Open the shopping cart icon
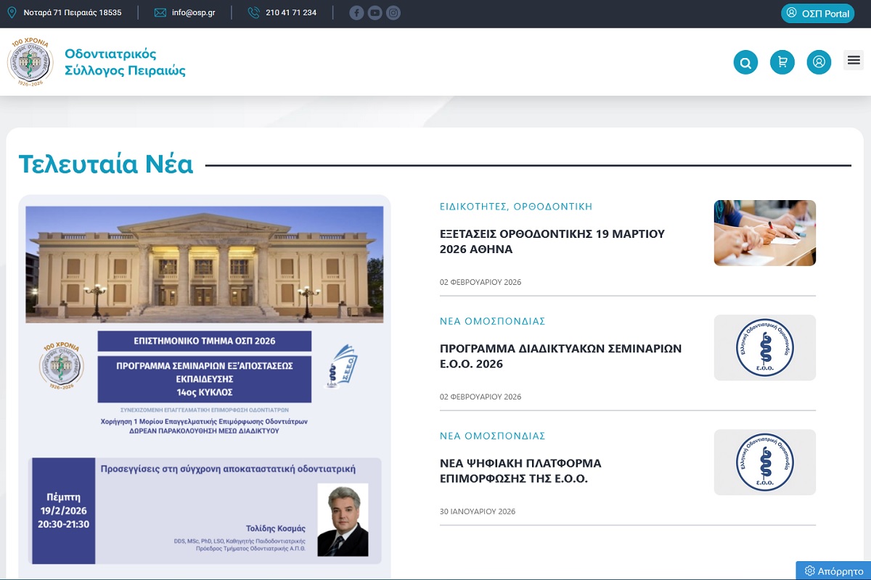This screenshot has height=580, width=871. (782, 62)
